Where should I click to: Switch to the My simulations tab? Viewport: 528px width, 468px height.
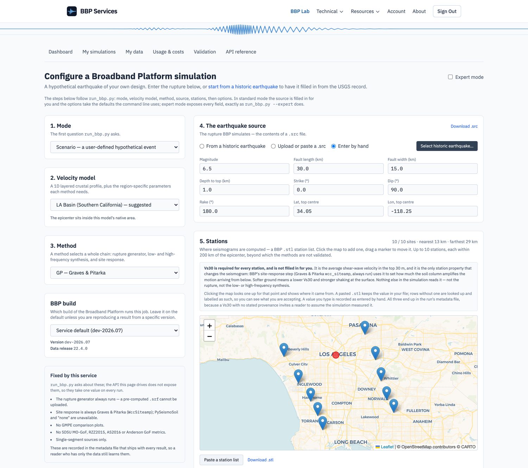(x=99, y=52)
